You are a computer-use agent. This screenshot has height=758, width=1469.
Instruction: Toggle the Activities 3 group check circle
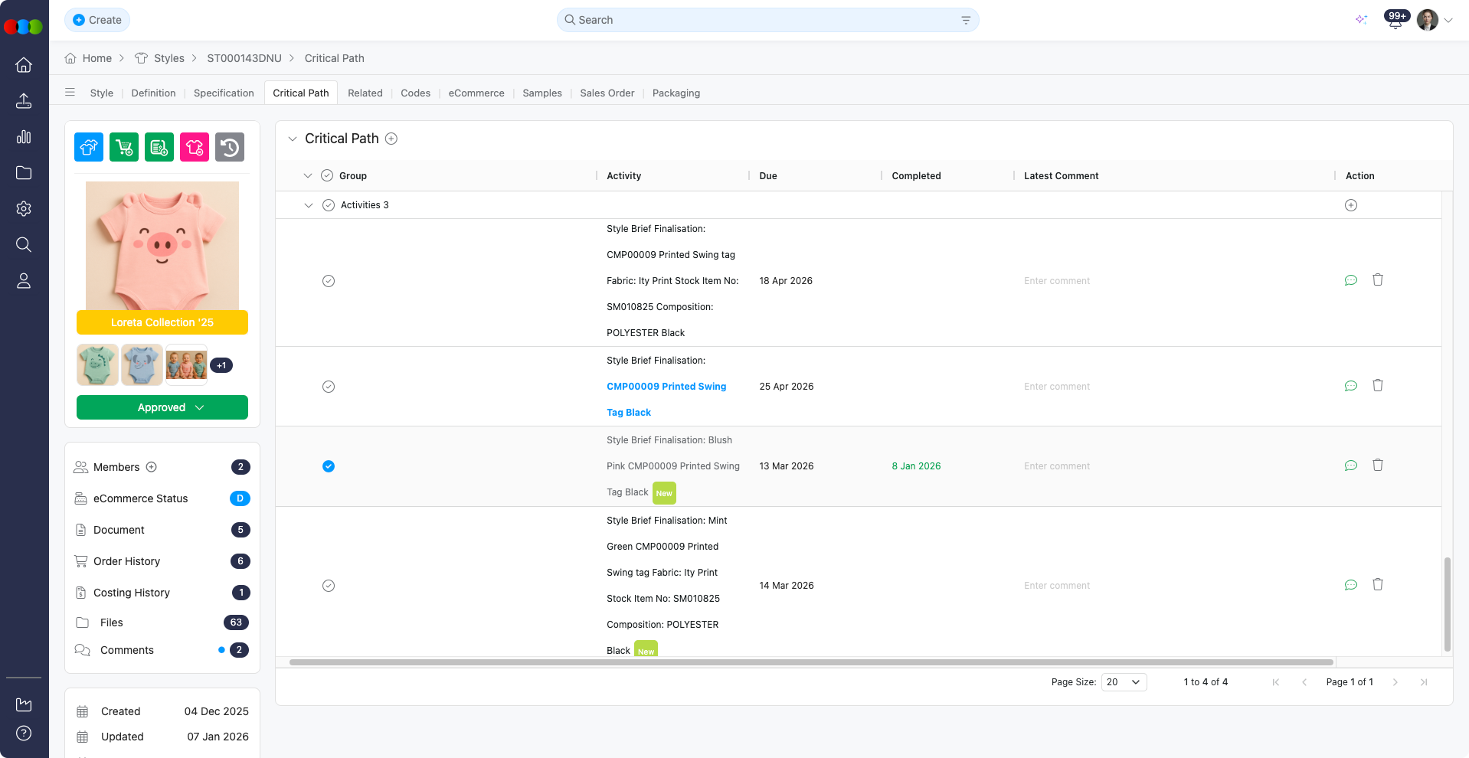[329, 205]
